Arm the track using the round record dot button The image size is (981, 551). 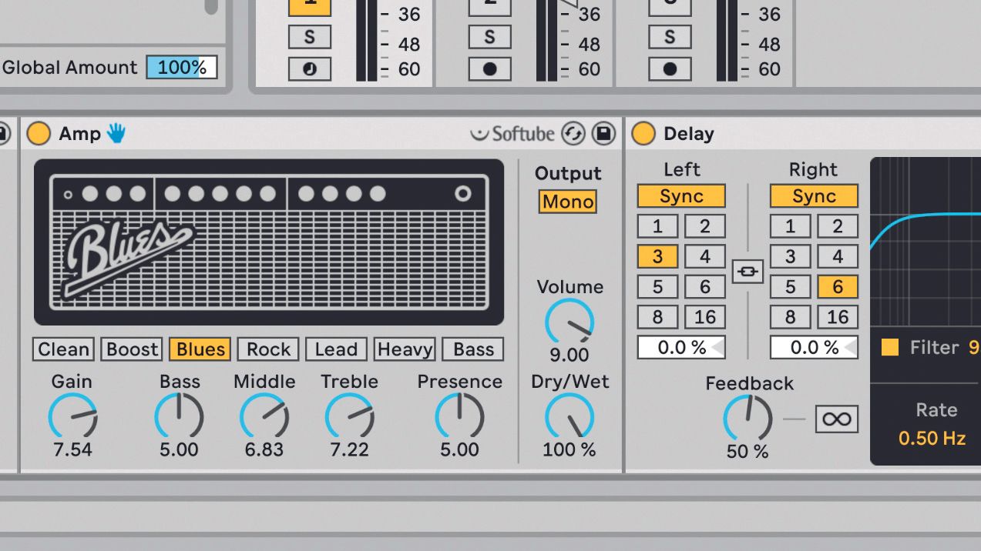pyautogui.click(x=489, y=69)
